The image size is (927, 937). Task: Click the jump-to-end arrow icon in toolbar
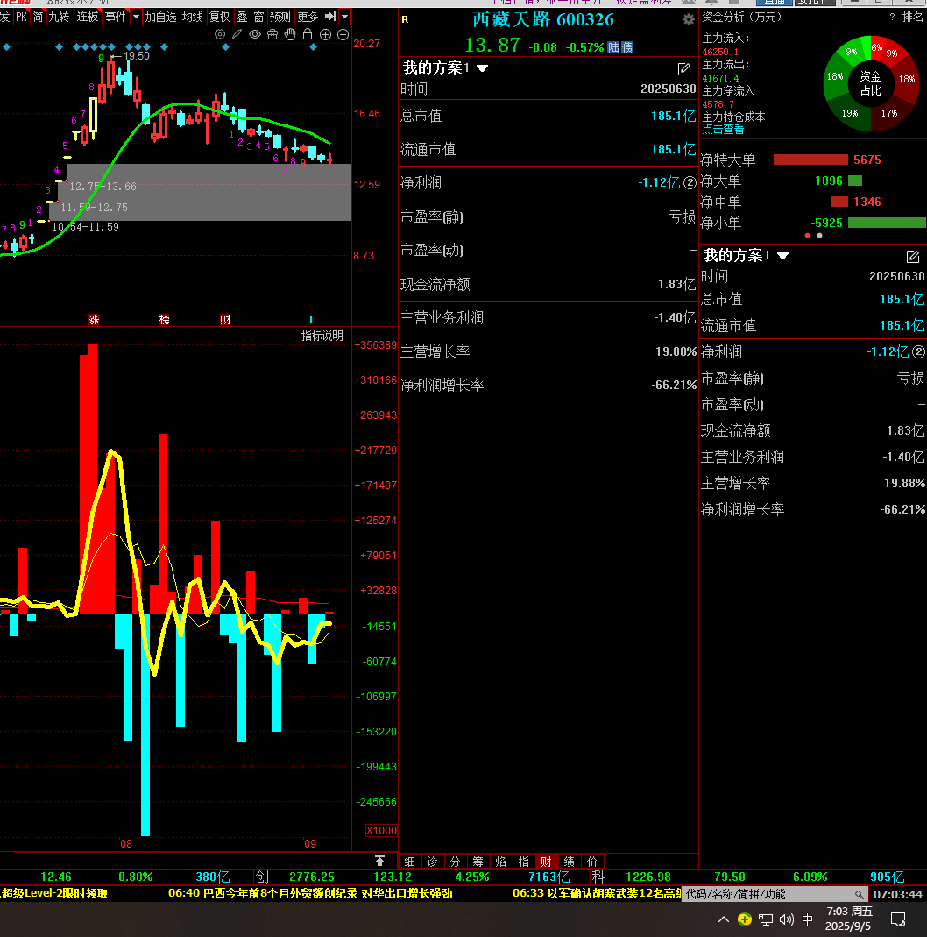[330, 16]
